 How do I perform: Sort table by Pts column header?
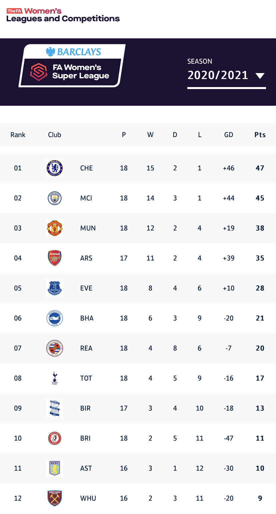260,135
